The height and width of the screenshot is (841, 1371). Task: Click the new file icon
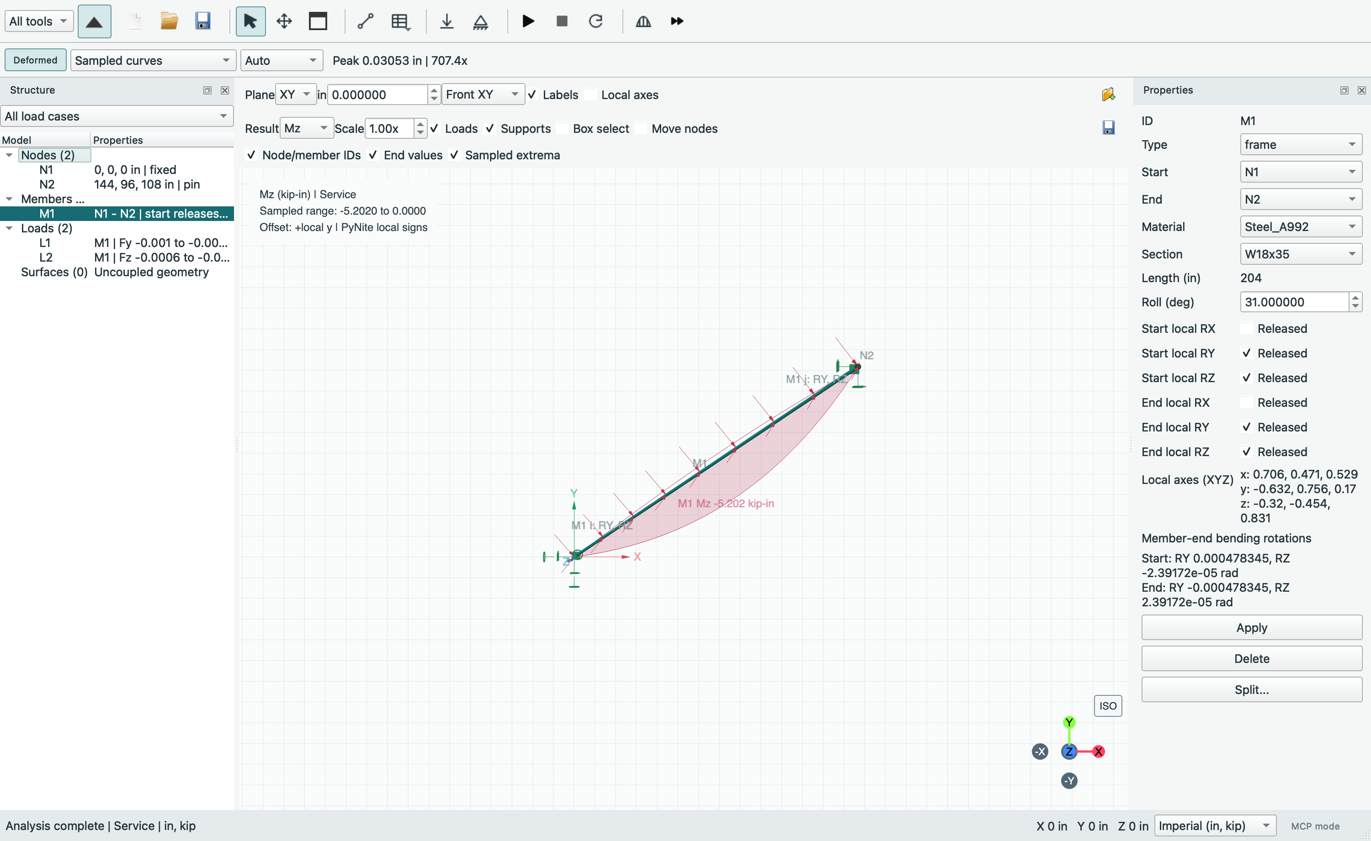click(135, 22)
